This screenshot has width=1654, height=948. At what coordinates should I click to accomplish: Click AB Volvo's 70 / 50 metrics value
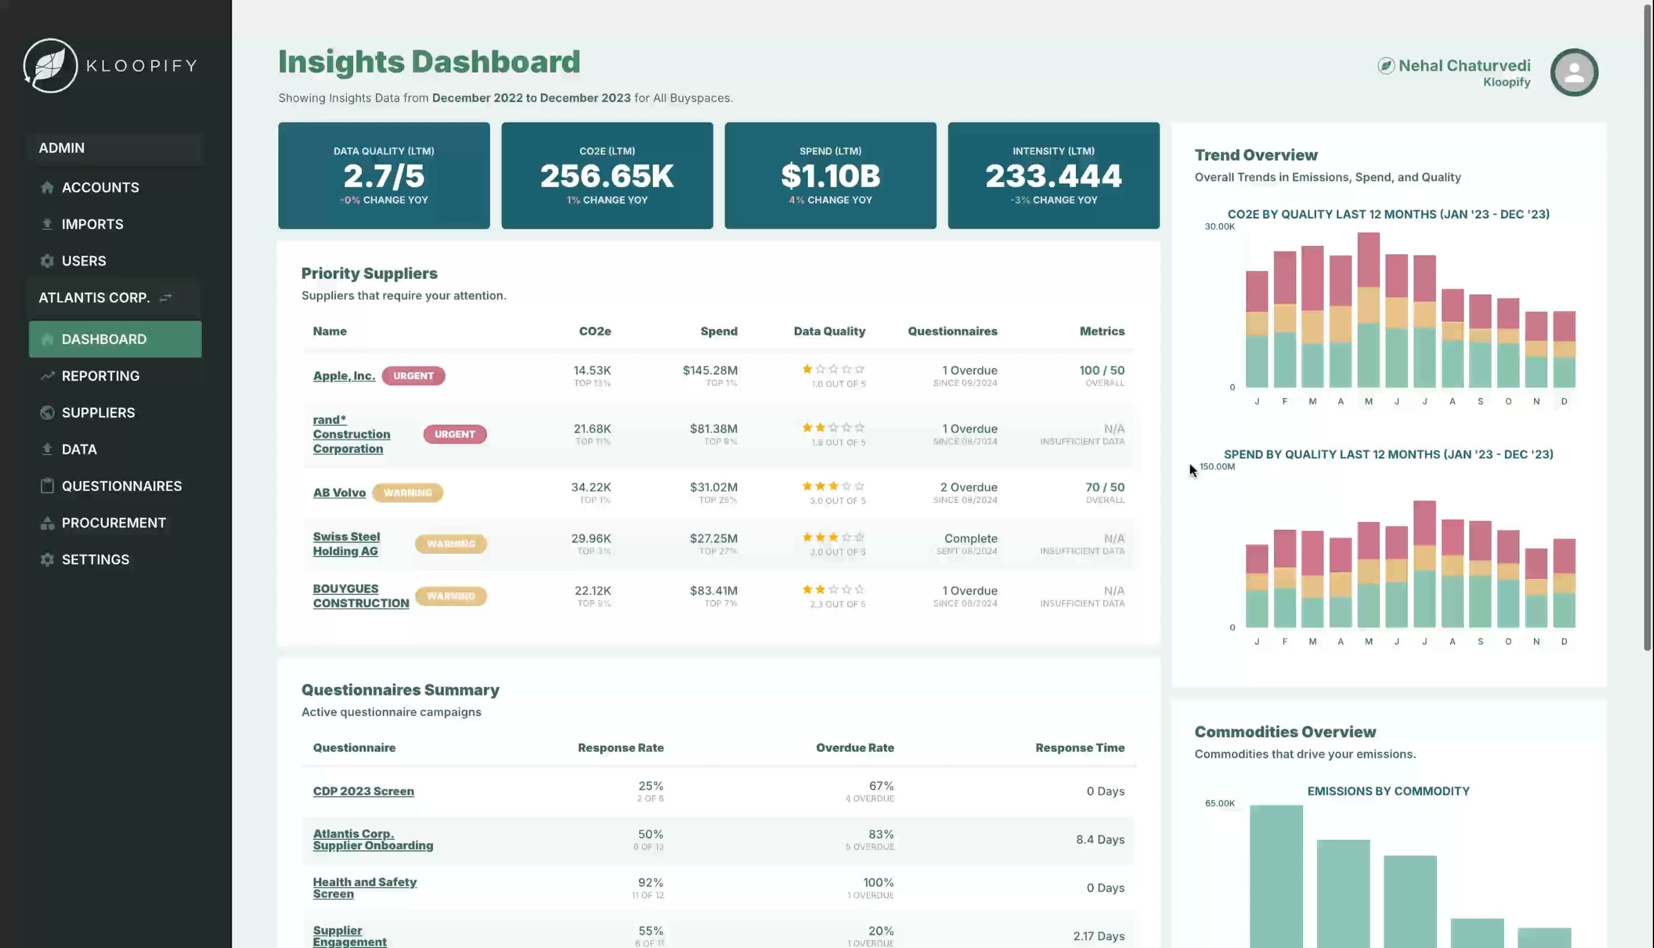1105,487
